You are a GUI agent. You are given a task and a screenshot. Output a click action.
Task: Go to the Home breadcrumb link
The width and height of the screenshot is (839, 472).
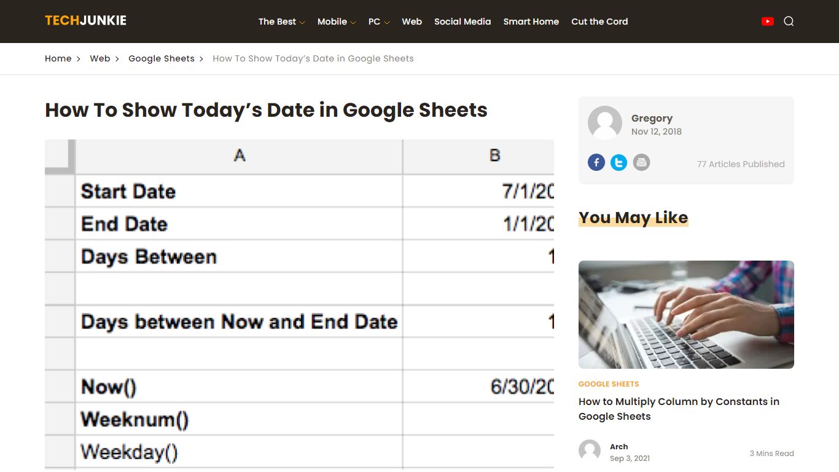coord(58,58)
